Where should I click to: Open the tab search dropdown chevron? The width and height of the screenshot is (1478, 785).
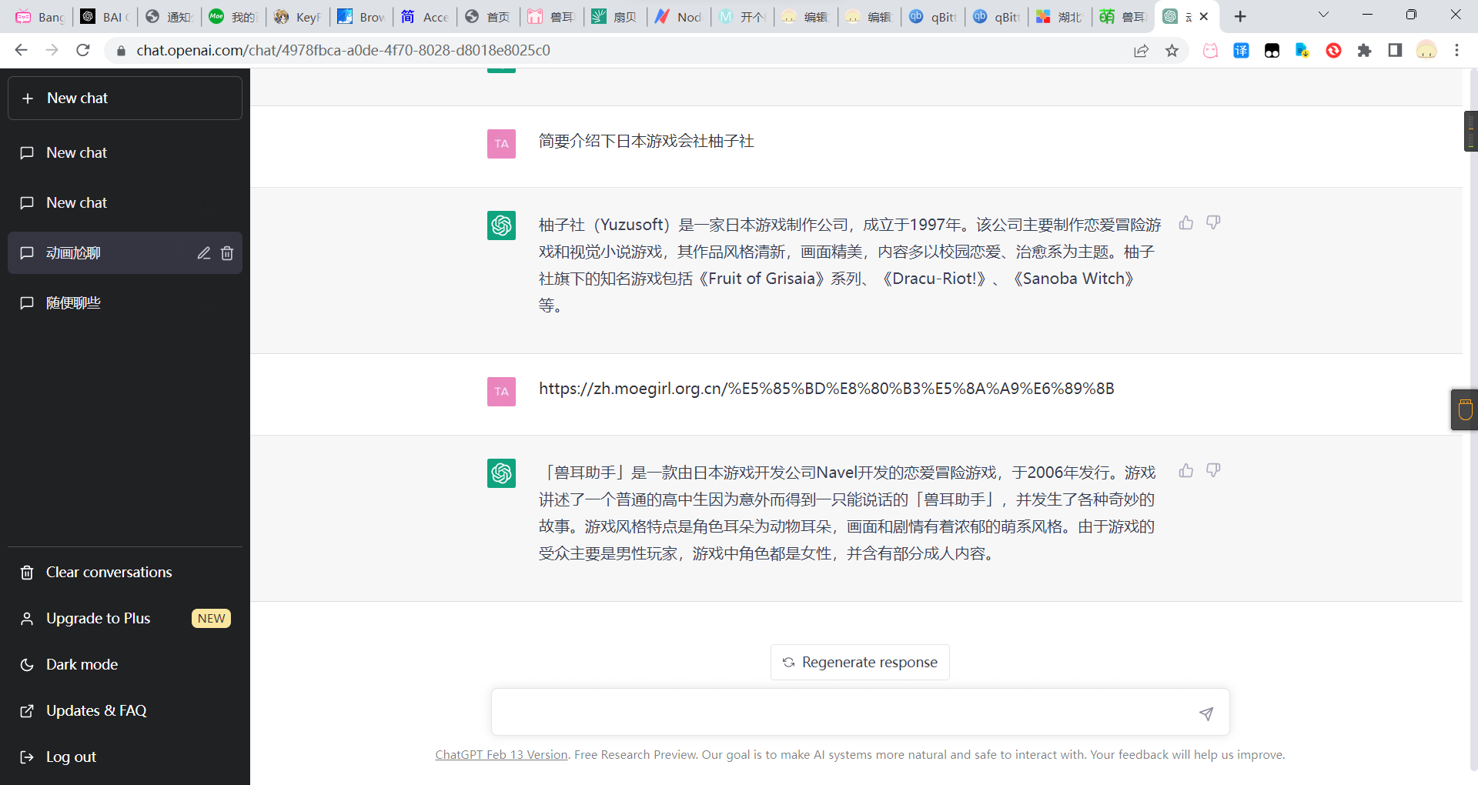click(x=1323, y=15)
